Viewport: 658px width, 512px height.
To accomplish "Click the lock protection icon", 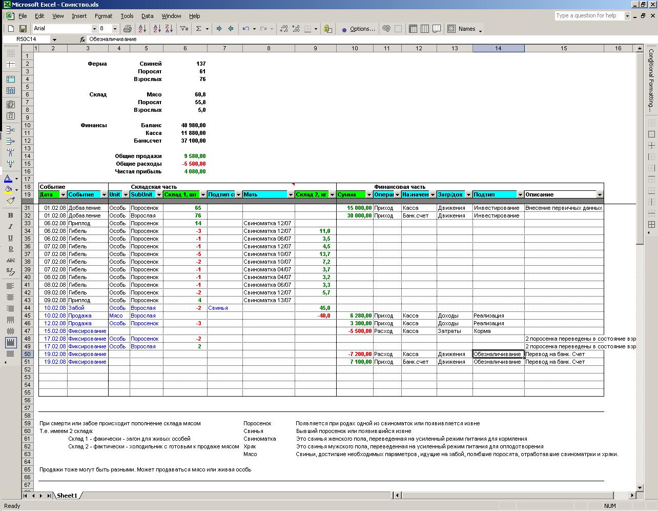I will pyautogui.click(x=328, y=29).
